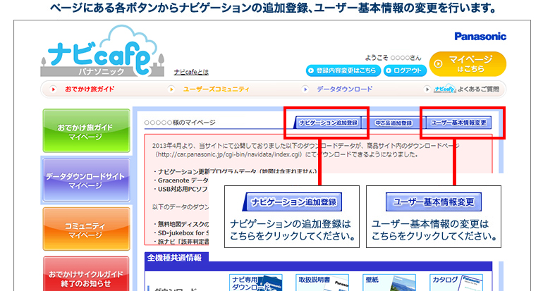
Task: Click the カタログ thumbnail
Action: click(x=456, y=283)
